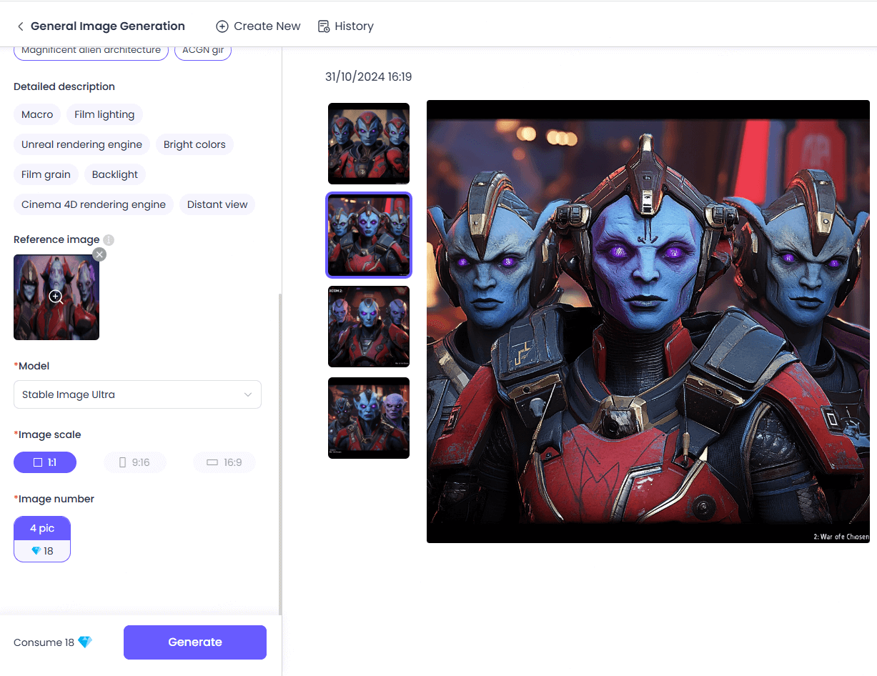
Task: Select the third thumbnail labeled XCOM 2
Action: [369, 327]
